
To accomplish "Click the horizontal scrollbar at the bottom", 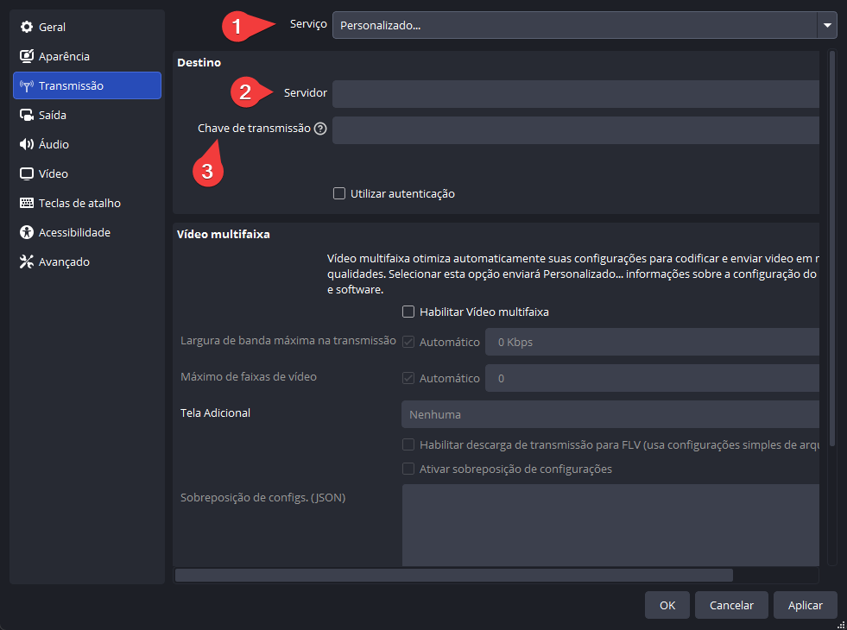I will point(453,575).
